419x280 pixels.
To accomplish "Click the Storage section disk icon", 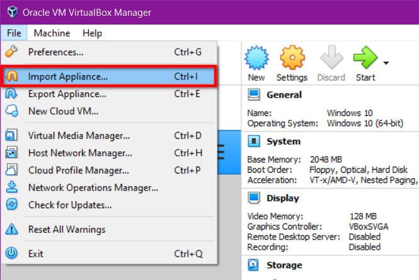I will 253,265.
